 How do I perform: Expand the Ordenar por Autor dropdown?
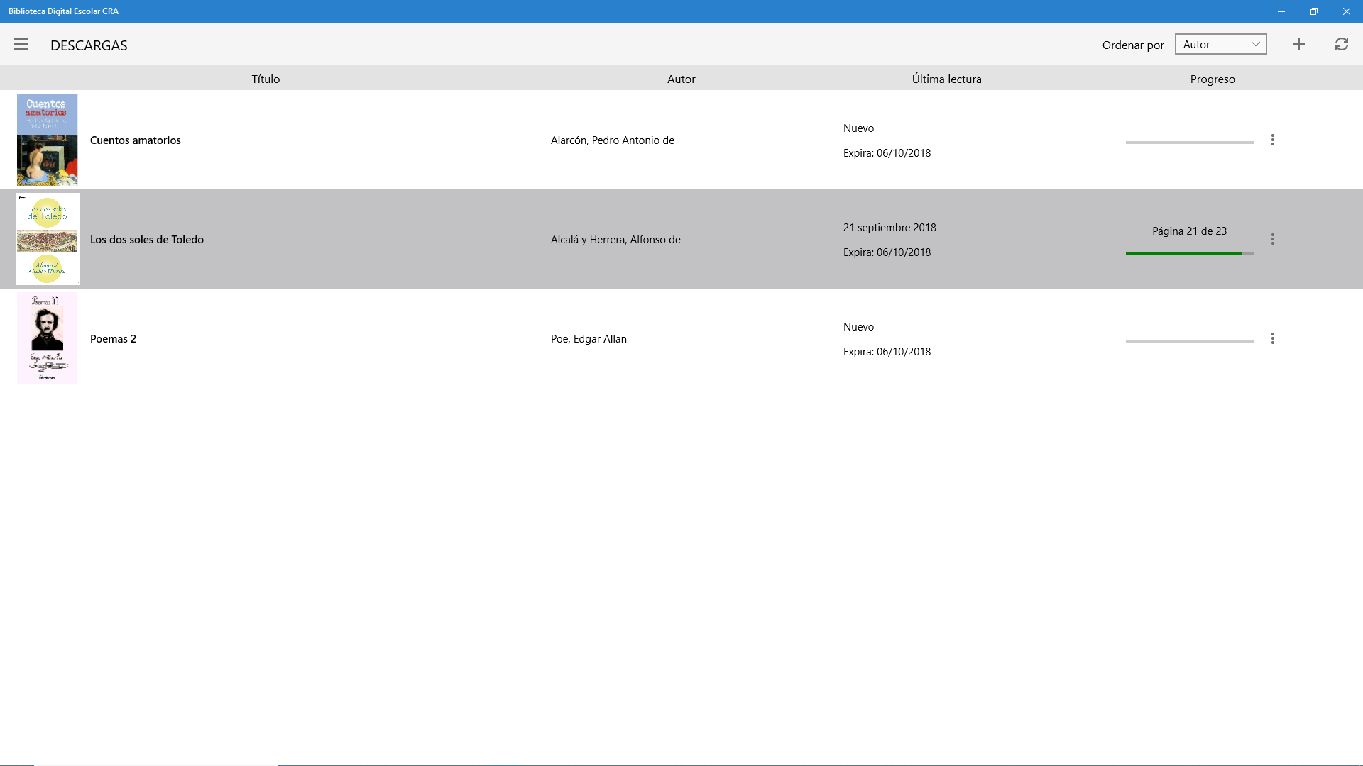coord(1220,44)
